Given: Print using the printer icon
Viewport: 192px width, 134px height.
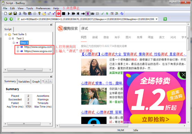Looking at the screenshot, I should pyautogui.click(x=35, y=14).
